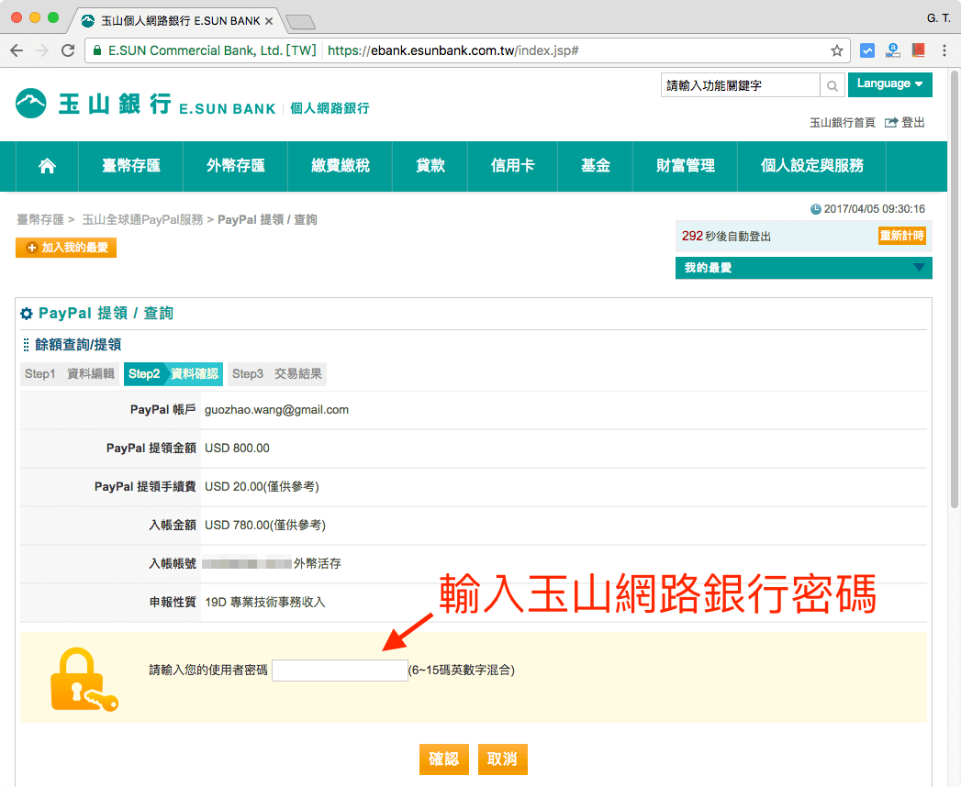
Task: Click the user password input field
Action: coord(340,670)
